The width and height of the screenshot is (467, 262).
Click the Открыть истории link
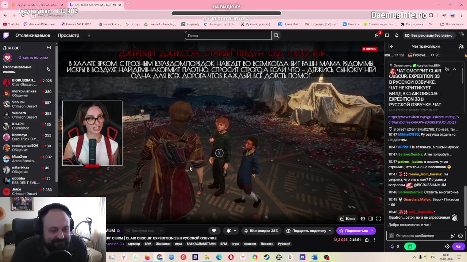pos(33,57)
